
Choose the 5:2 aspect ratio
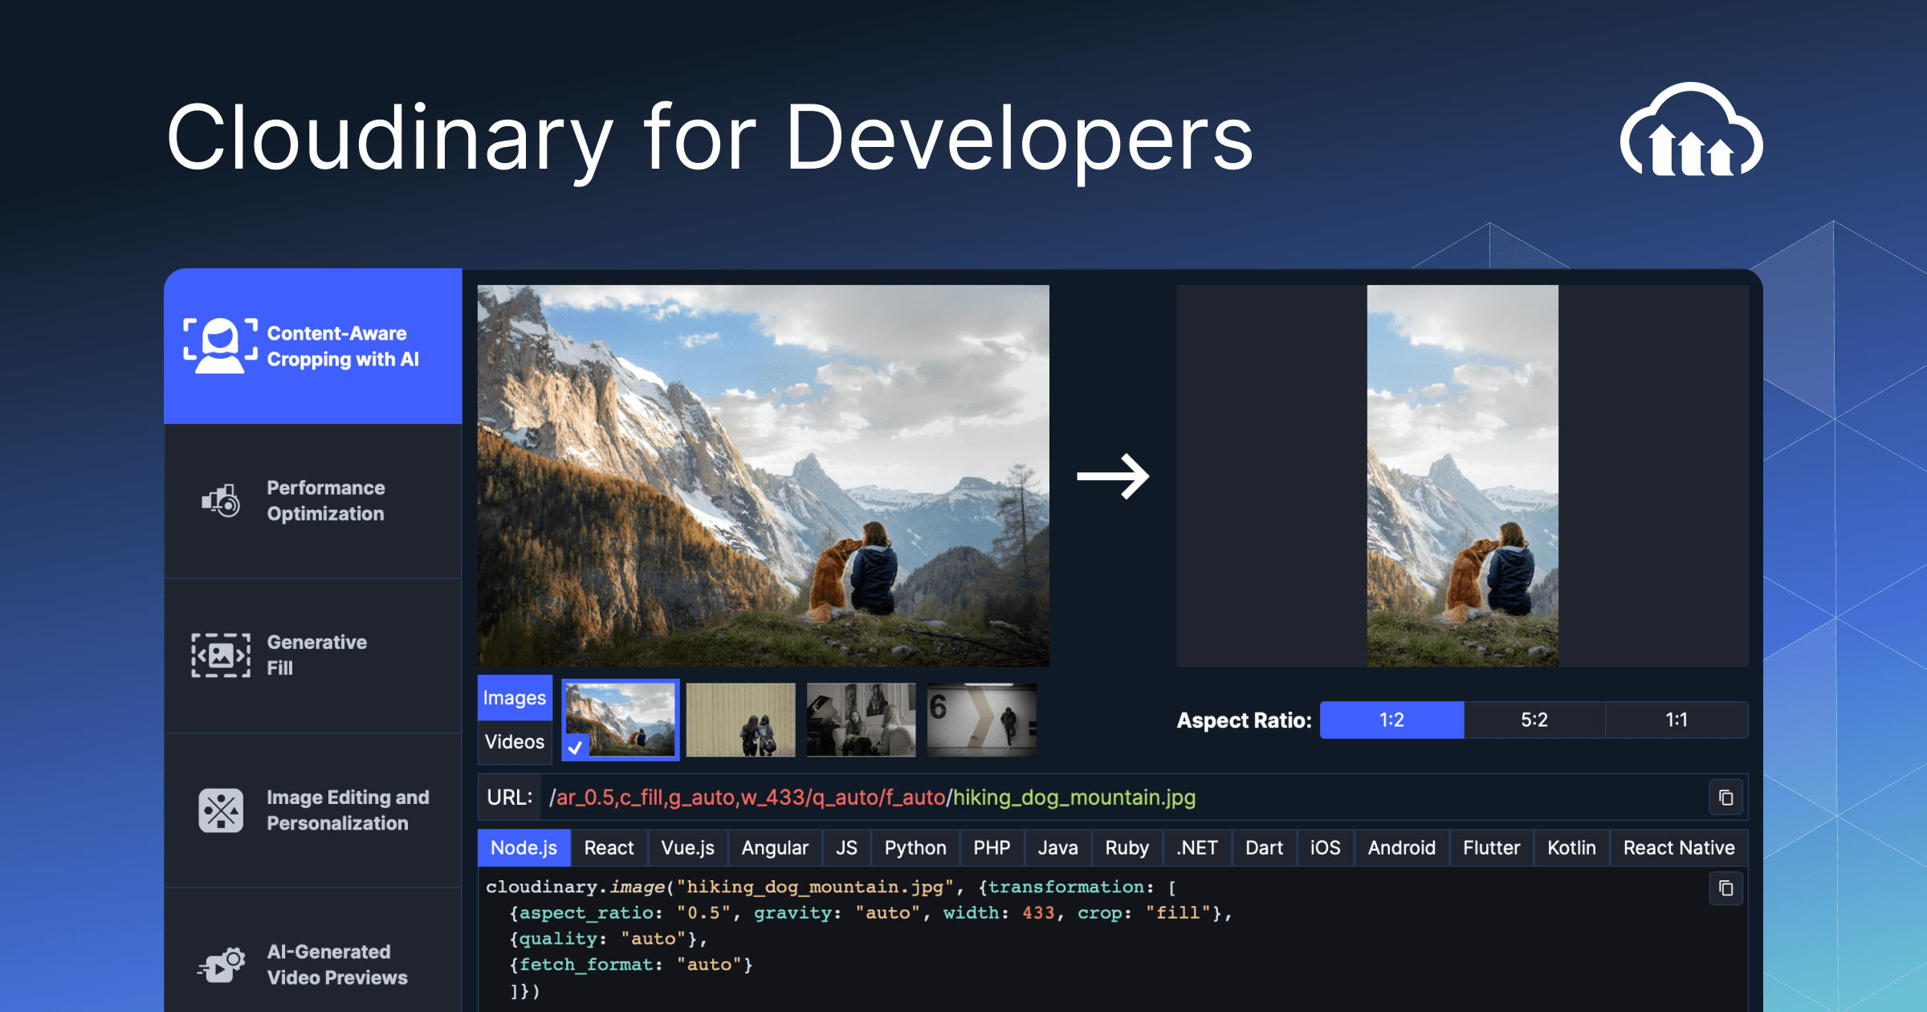click(1534, 720)
